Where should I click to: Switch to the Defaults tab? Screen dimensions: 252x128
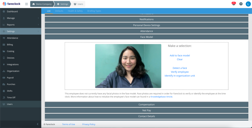coord(59,11)
